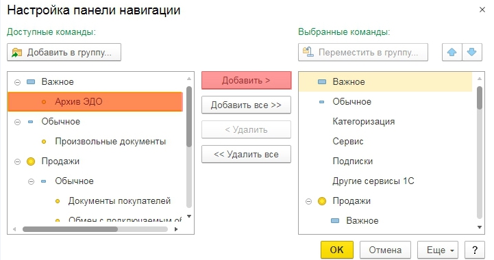Select the Важное label in available commands

(58, 82)
